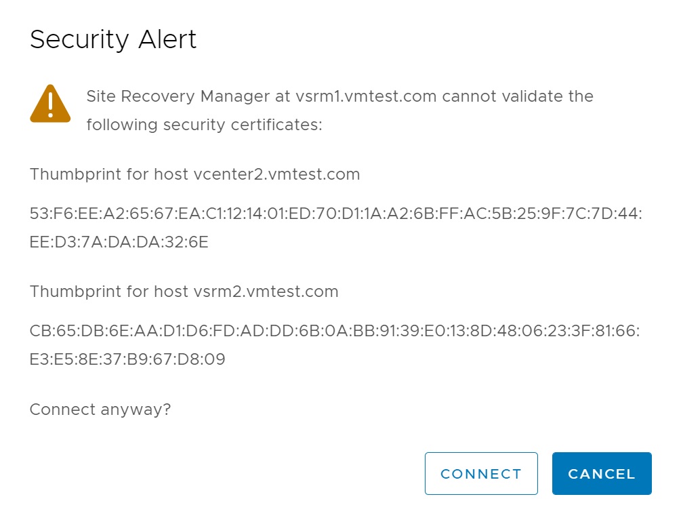Click the vcenter2.vmtest.com hostname
Screen dimensions: 681x520
(276, 174)
